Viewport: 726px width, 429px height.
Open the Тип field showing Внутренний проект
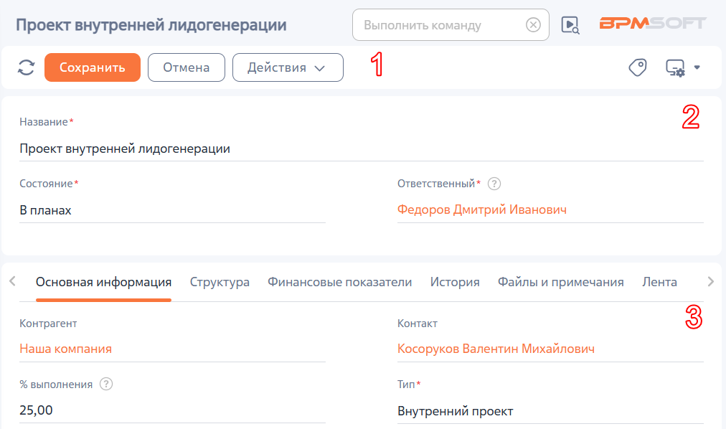(550, 411)
